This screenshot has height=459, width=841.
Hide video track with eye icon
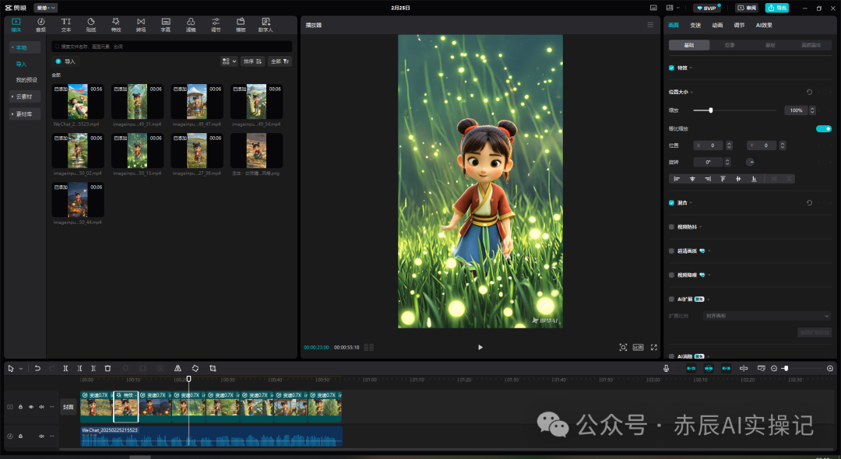tap(31, 407)
